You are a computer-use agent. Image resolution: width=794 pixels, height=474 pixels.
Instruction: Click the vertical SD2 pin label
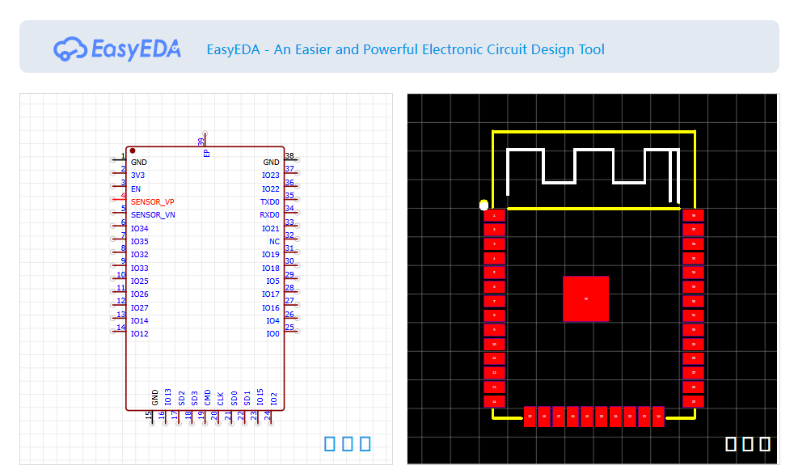coord(181,398)
